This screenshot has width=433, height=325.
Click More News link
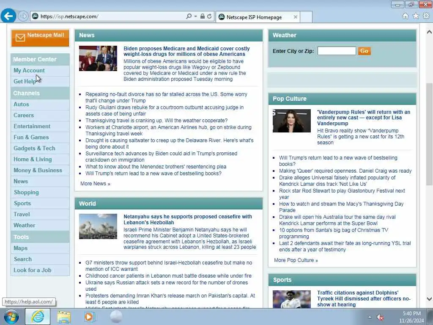pyautogui.click(x=95, y=184)
